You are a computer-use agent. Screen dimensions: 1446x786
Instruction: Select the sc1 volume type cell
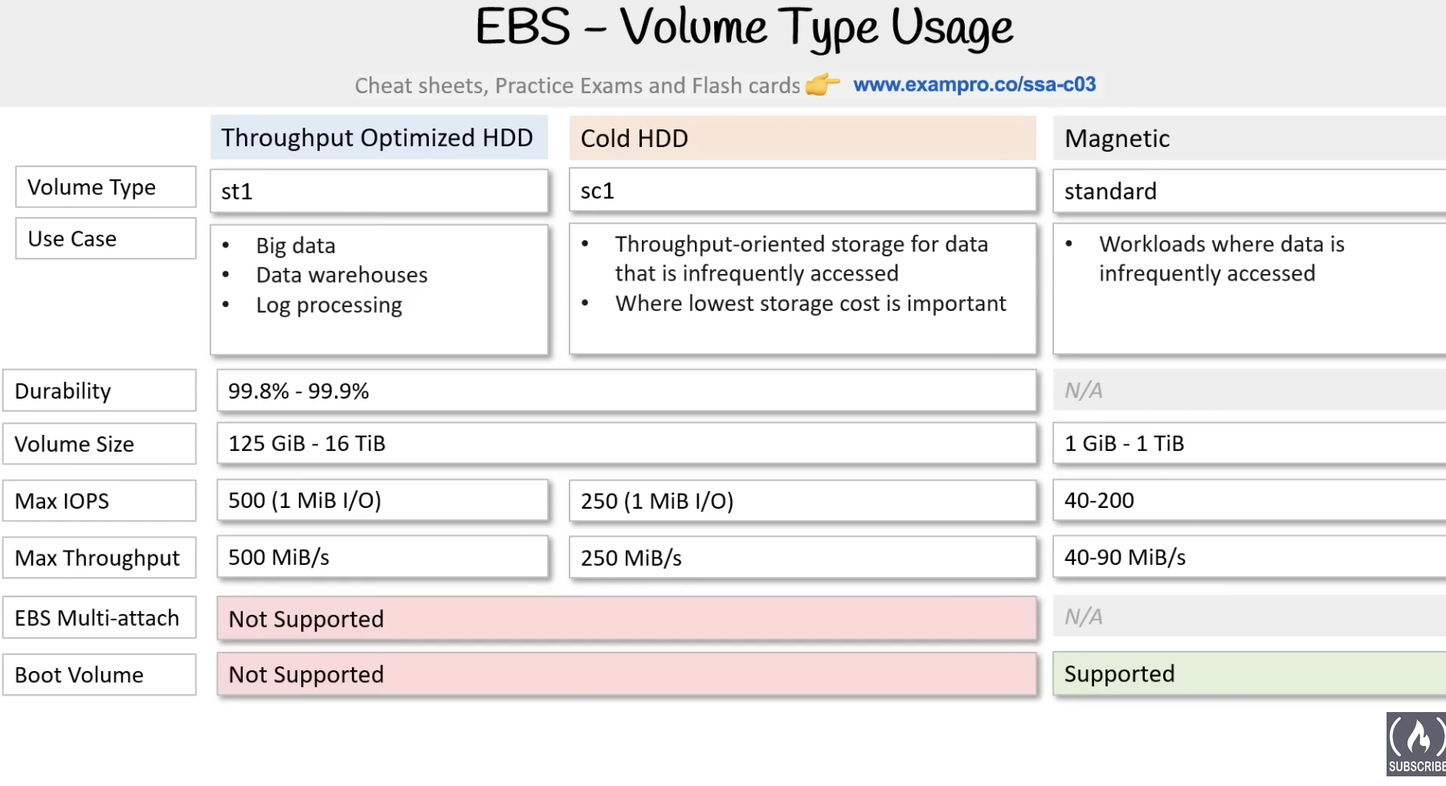802,191
